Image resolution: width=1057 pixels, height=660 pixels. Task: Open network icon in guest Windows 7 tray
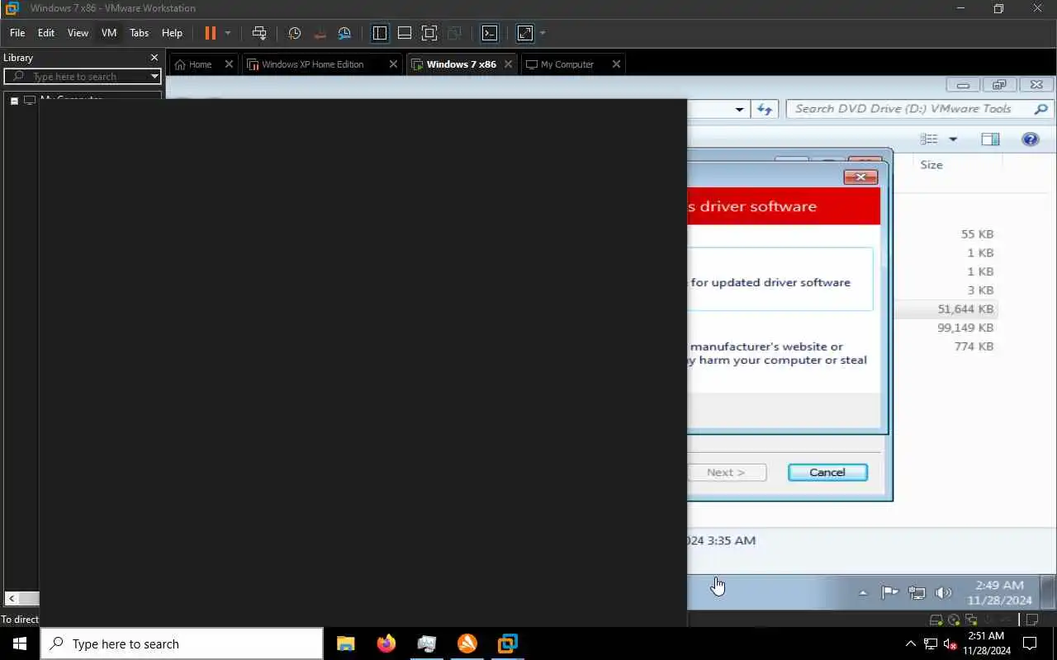[917, 592]
